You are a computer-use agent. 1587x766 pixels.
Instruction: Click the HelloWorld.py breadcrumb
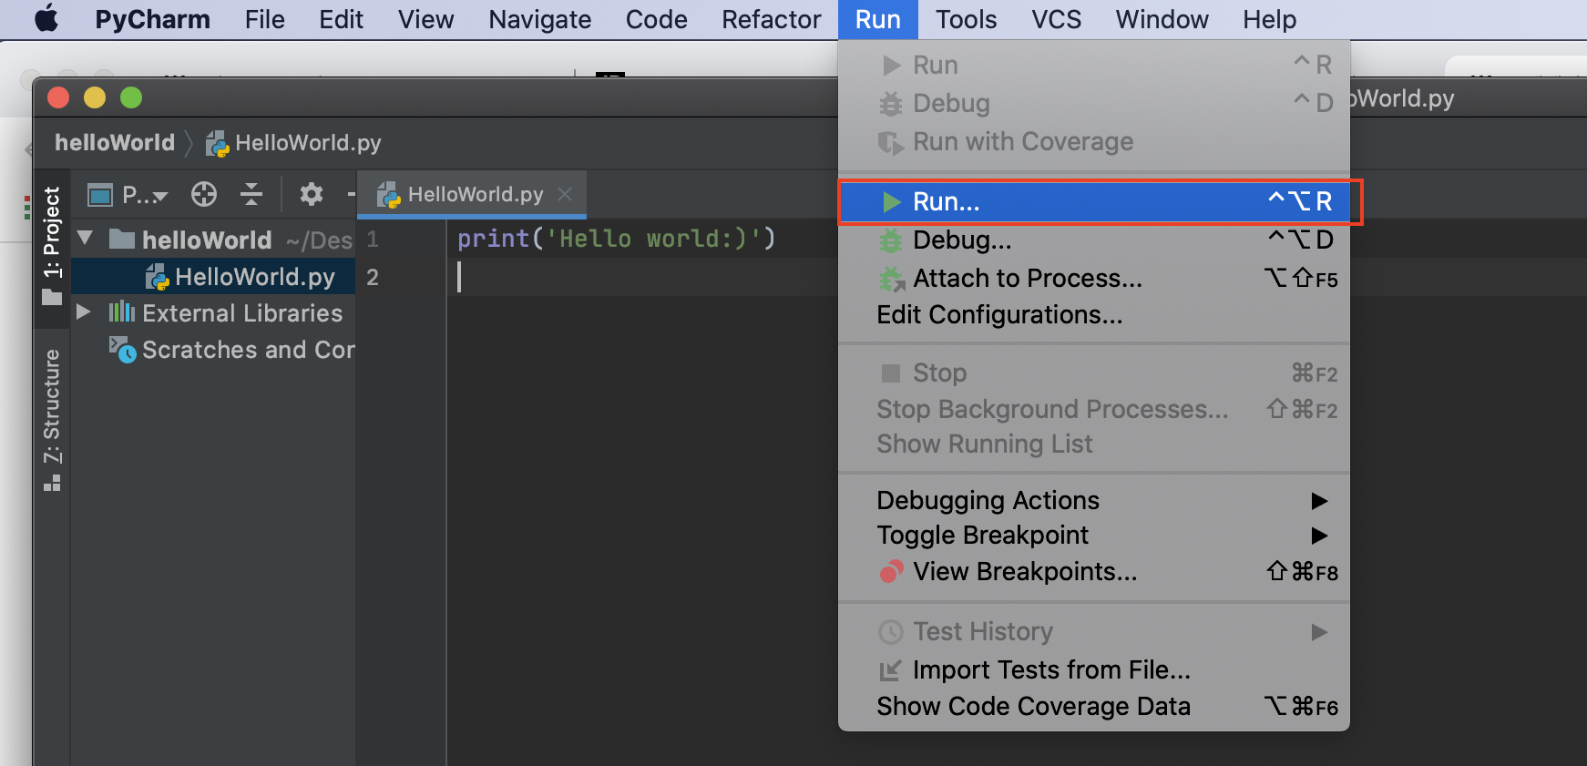(293, 143)
